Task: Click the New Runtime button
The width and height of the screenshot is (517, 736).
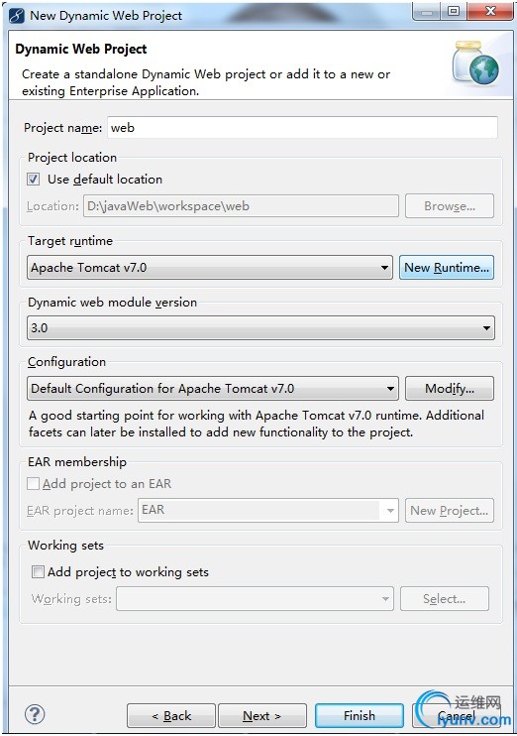Action: (447, 268)
